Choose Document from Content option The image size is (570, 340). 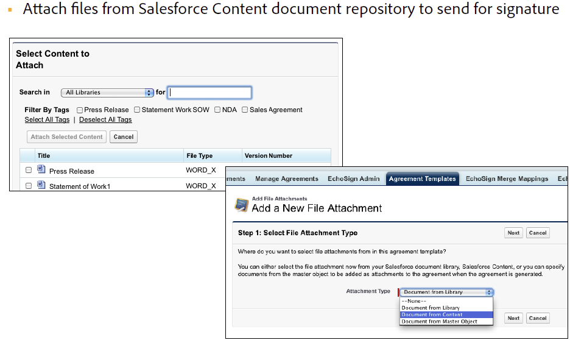(432, 315)
